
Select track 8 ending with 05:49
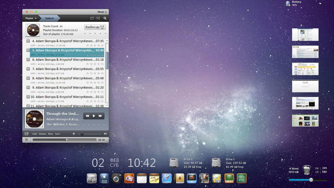coord(68,80)
